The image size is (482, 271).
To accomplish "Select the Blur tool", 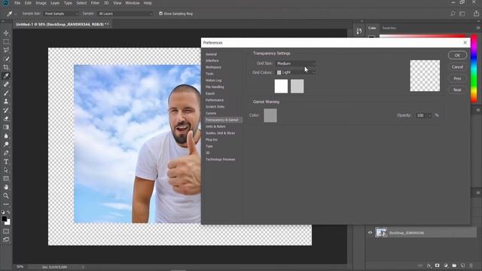I will tap(6, 135).
